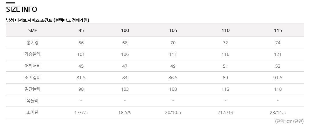This screenshot has width=311, height=125.
Task: Select the 115 size column header
Action: (278, 30)
